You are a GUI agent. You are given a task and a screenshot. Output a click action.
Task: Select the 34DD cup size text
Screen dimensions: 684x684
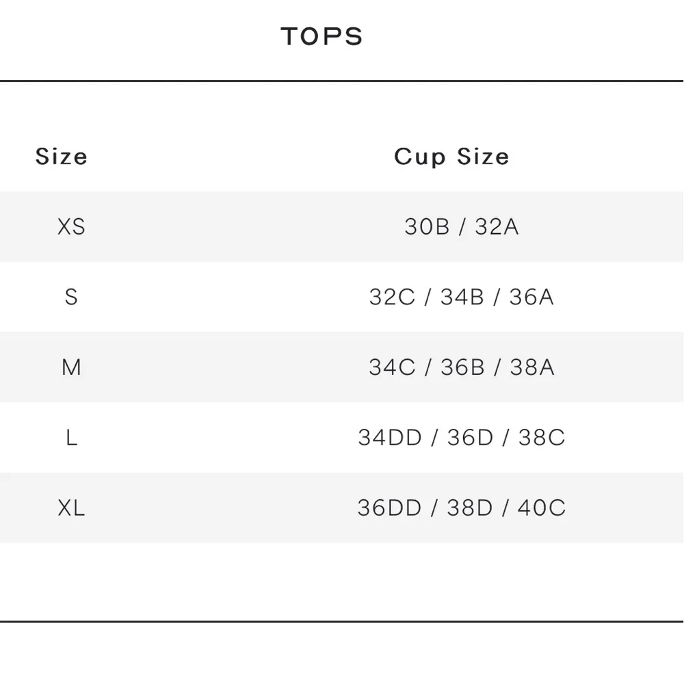coord(390,438)
